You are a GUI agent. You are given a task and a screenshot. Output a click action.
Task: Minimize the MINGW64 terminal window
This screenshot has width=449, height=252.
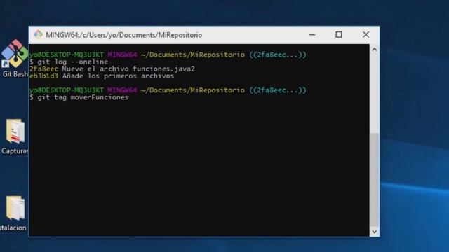(x=312, y=35)
